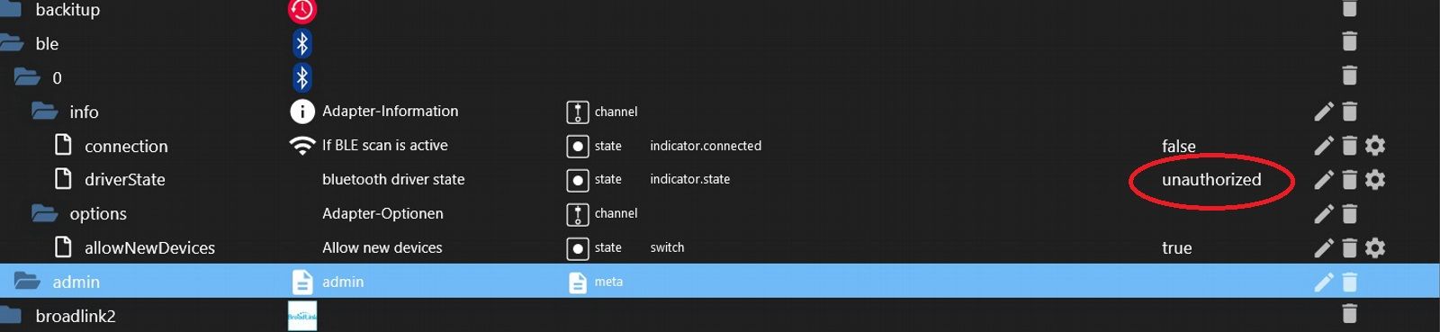Open custom settings gear for driverState
1440x332 pixels.
click(1374, 180)
